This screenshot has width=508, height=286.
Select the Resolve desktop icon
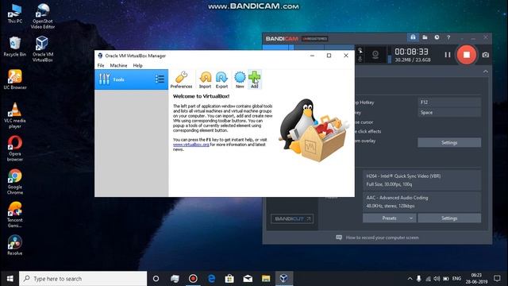click(x=15, y=245)
